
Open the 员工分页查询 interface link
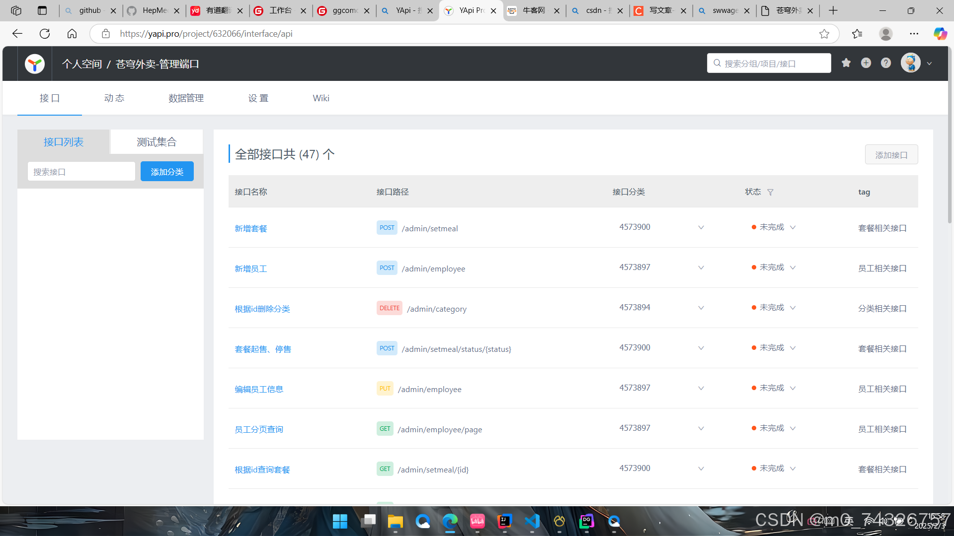pyautogui.click(x=259, y=429)
